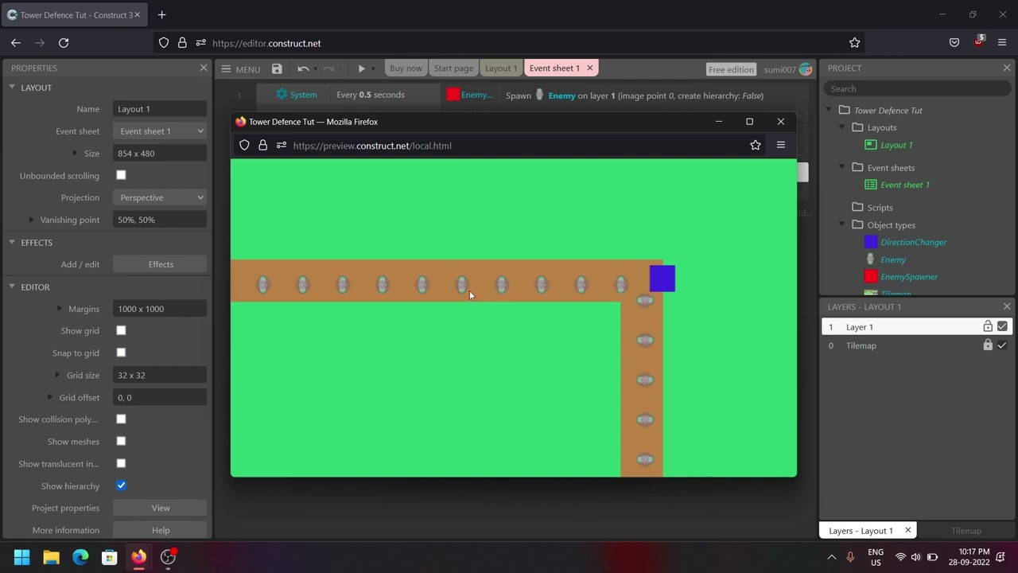Collapse the LAYOUT properties section
Image resolution: width=1018 pixels, height=573 pixels.
click(12, 87)
